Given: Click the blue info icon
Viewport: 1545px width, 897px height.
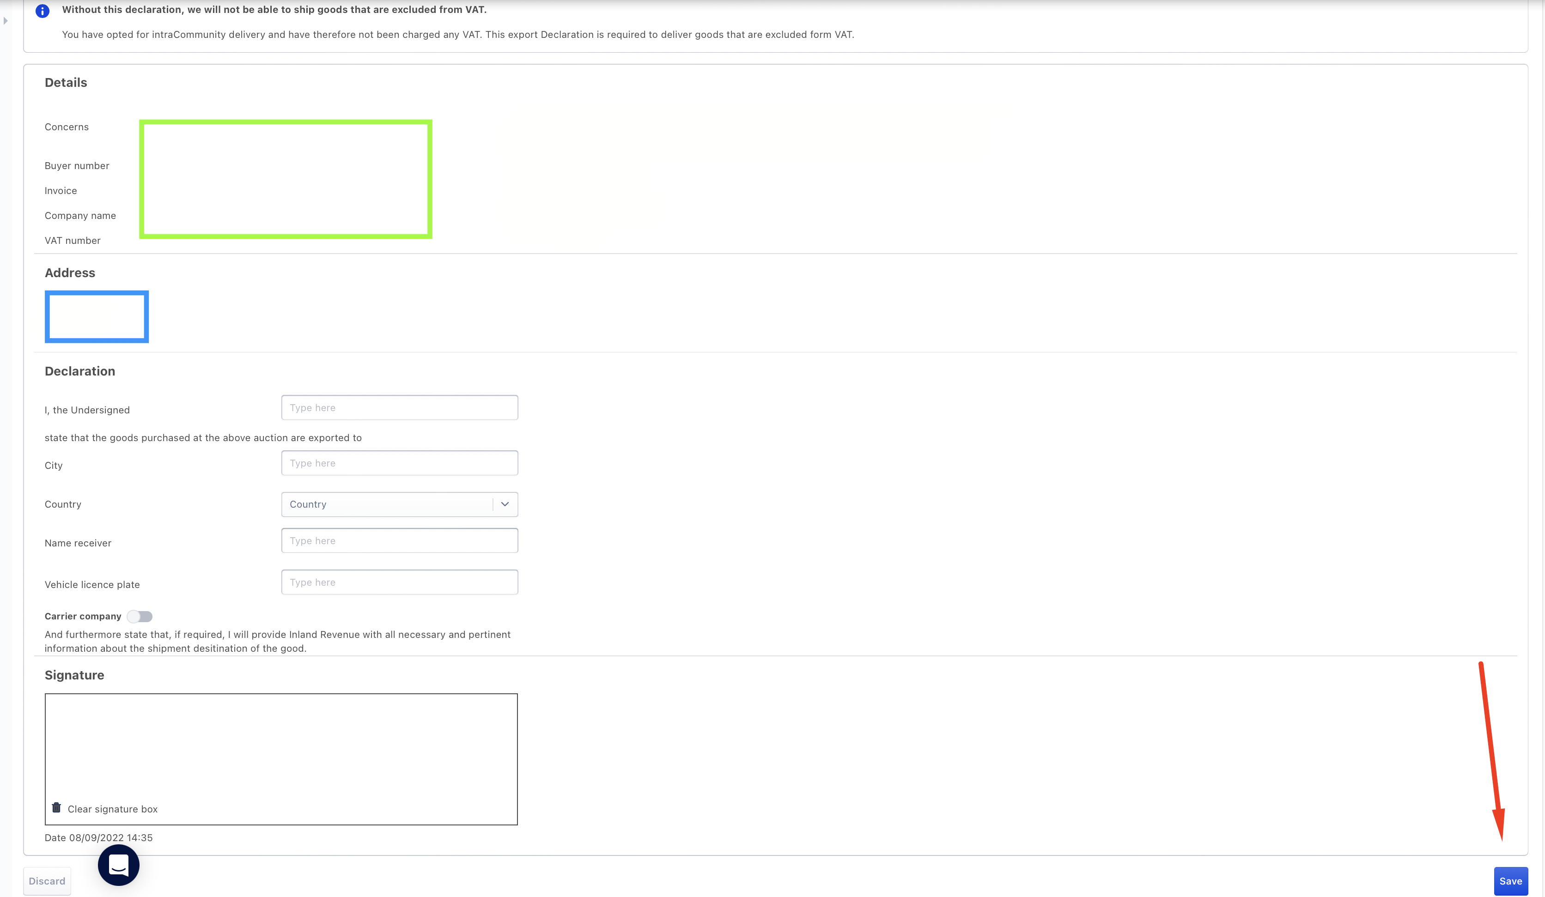Looking at the screenshot, I should point(43,11).
